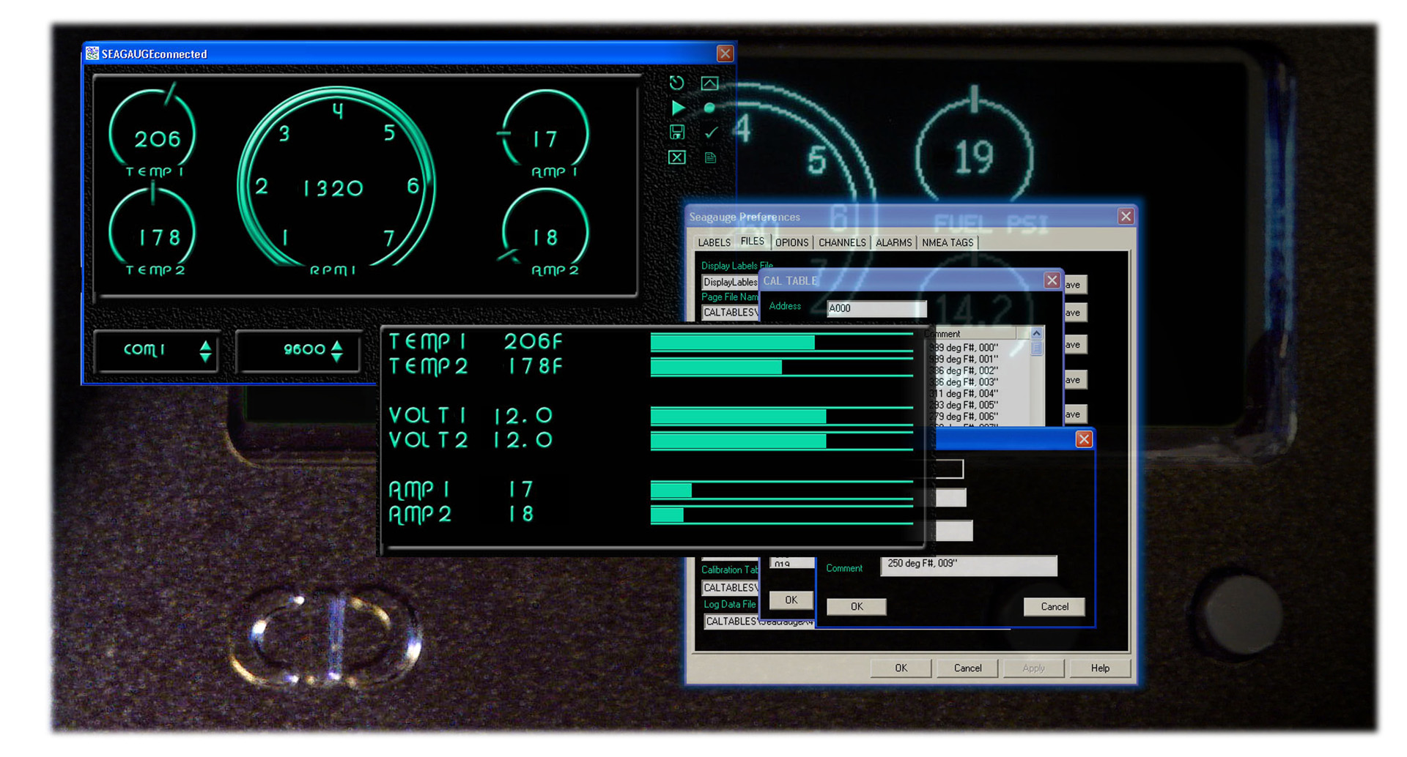The width and height of the screenshot is (1407, 757).
Task: Select the NMEA TAGS tab
Action: 947,243
